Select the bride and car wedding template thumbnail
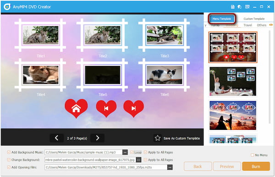 coord(233,81)
